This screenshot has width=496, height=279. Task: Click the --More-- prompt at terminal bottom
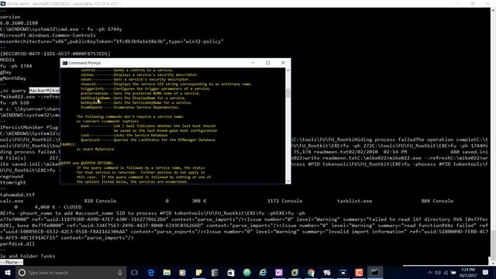tap(12, 262)
